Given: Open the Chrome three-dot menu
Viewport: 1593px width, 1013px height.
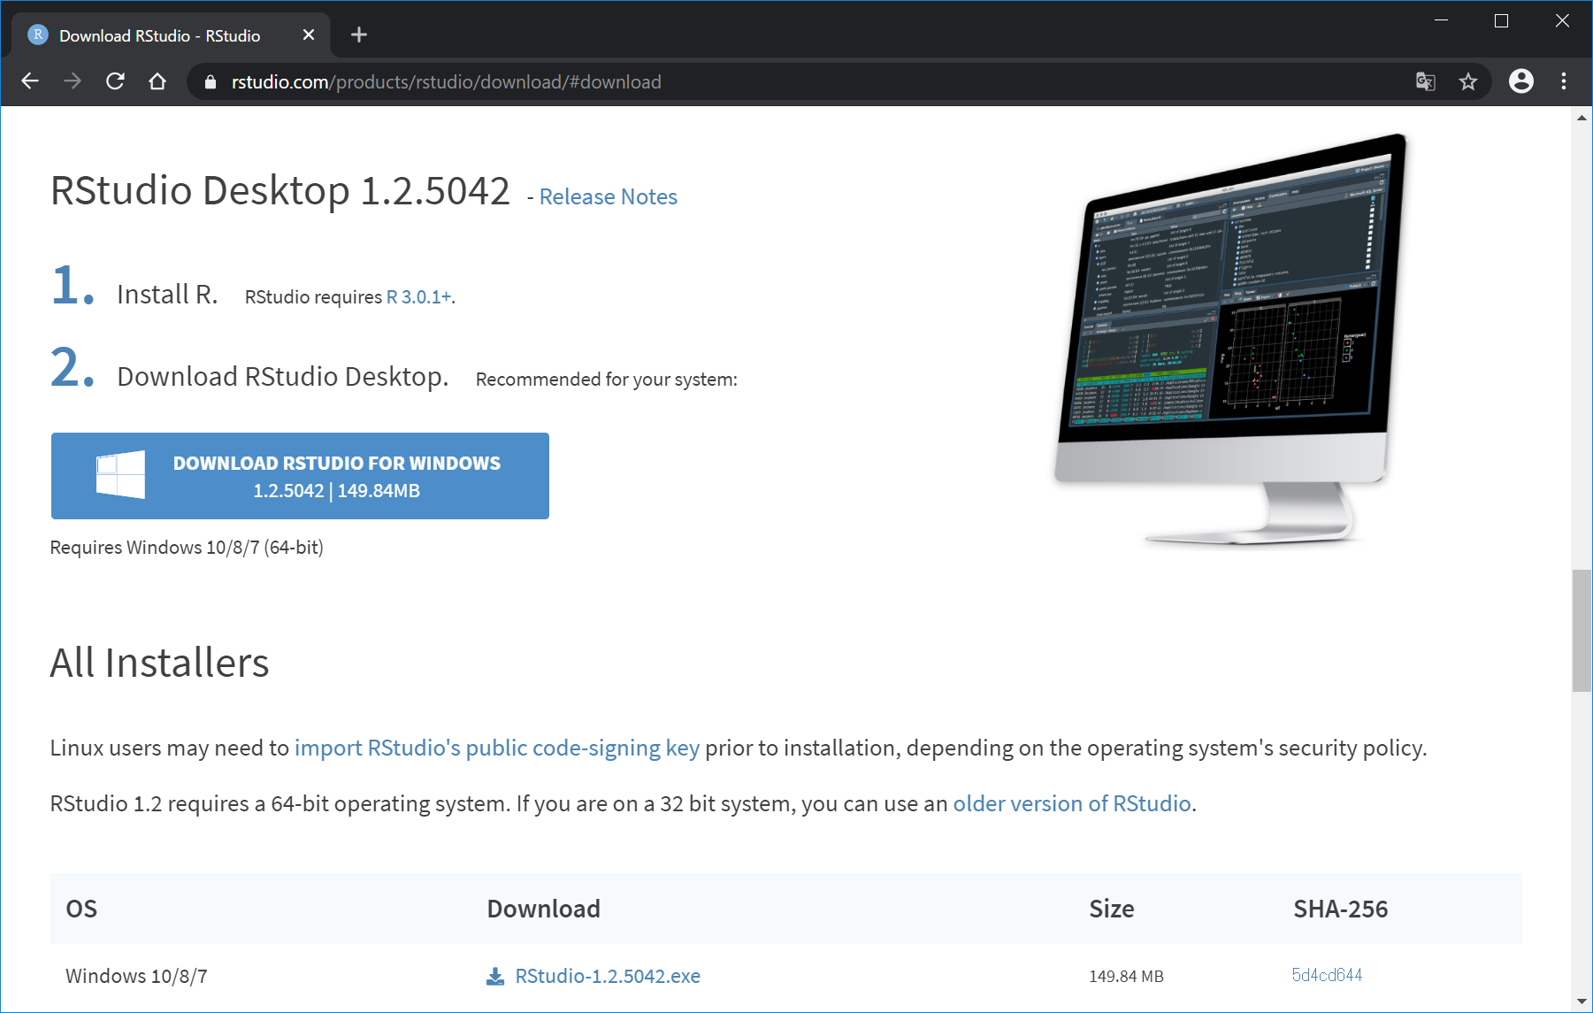Looking at the screenshot, I should (x=1564, y=81).
